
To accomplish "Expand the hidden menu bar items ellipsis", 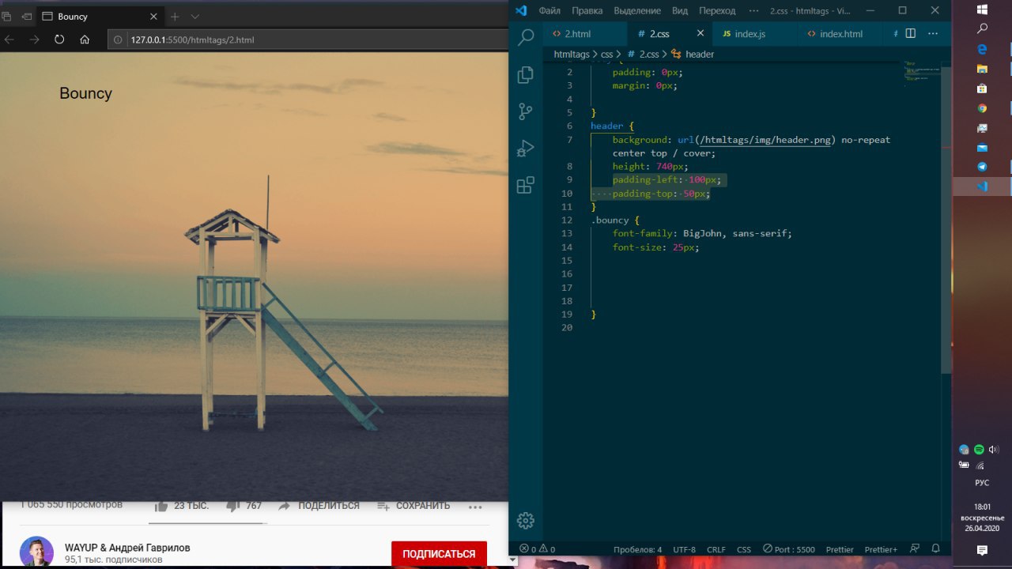I will pos(753,11).
